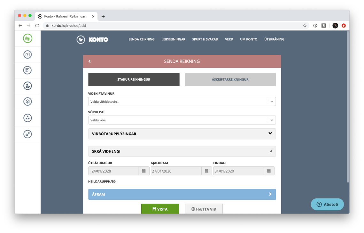Click the Hætta Við cancel button
Viewport: 364px width, 233px height.
click(x=204, y=209)
